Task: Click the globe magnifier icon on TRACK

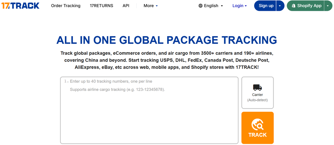Action: pyautogui.click(x=257, y=125)
